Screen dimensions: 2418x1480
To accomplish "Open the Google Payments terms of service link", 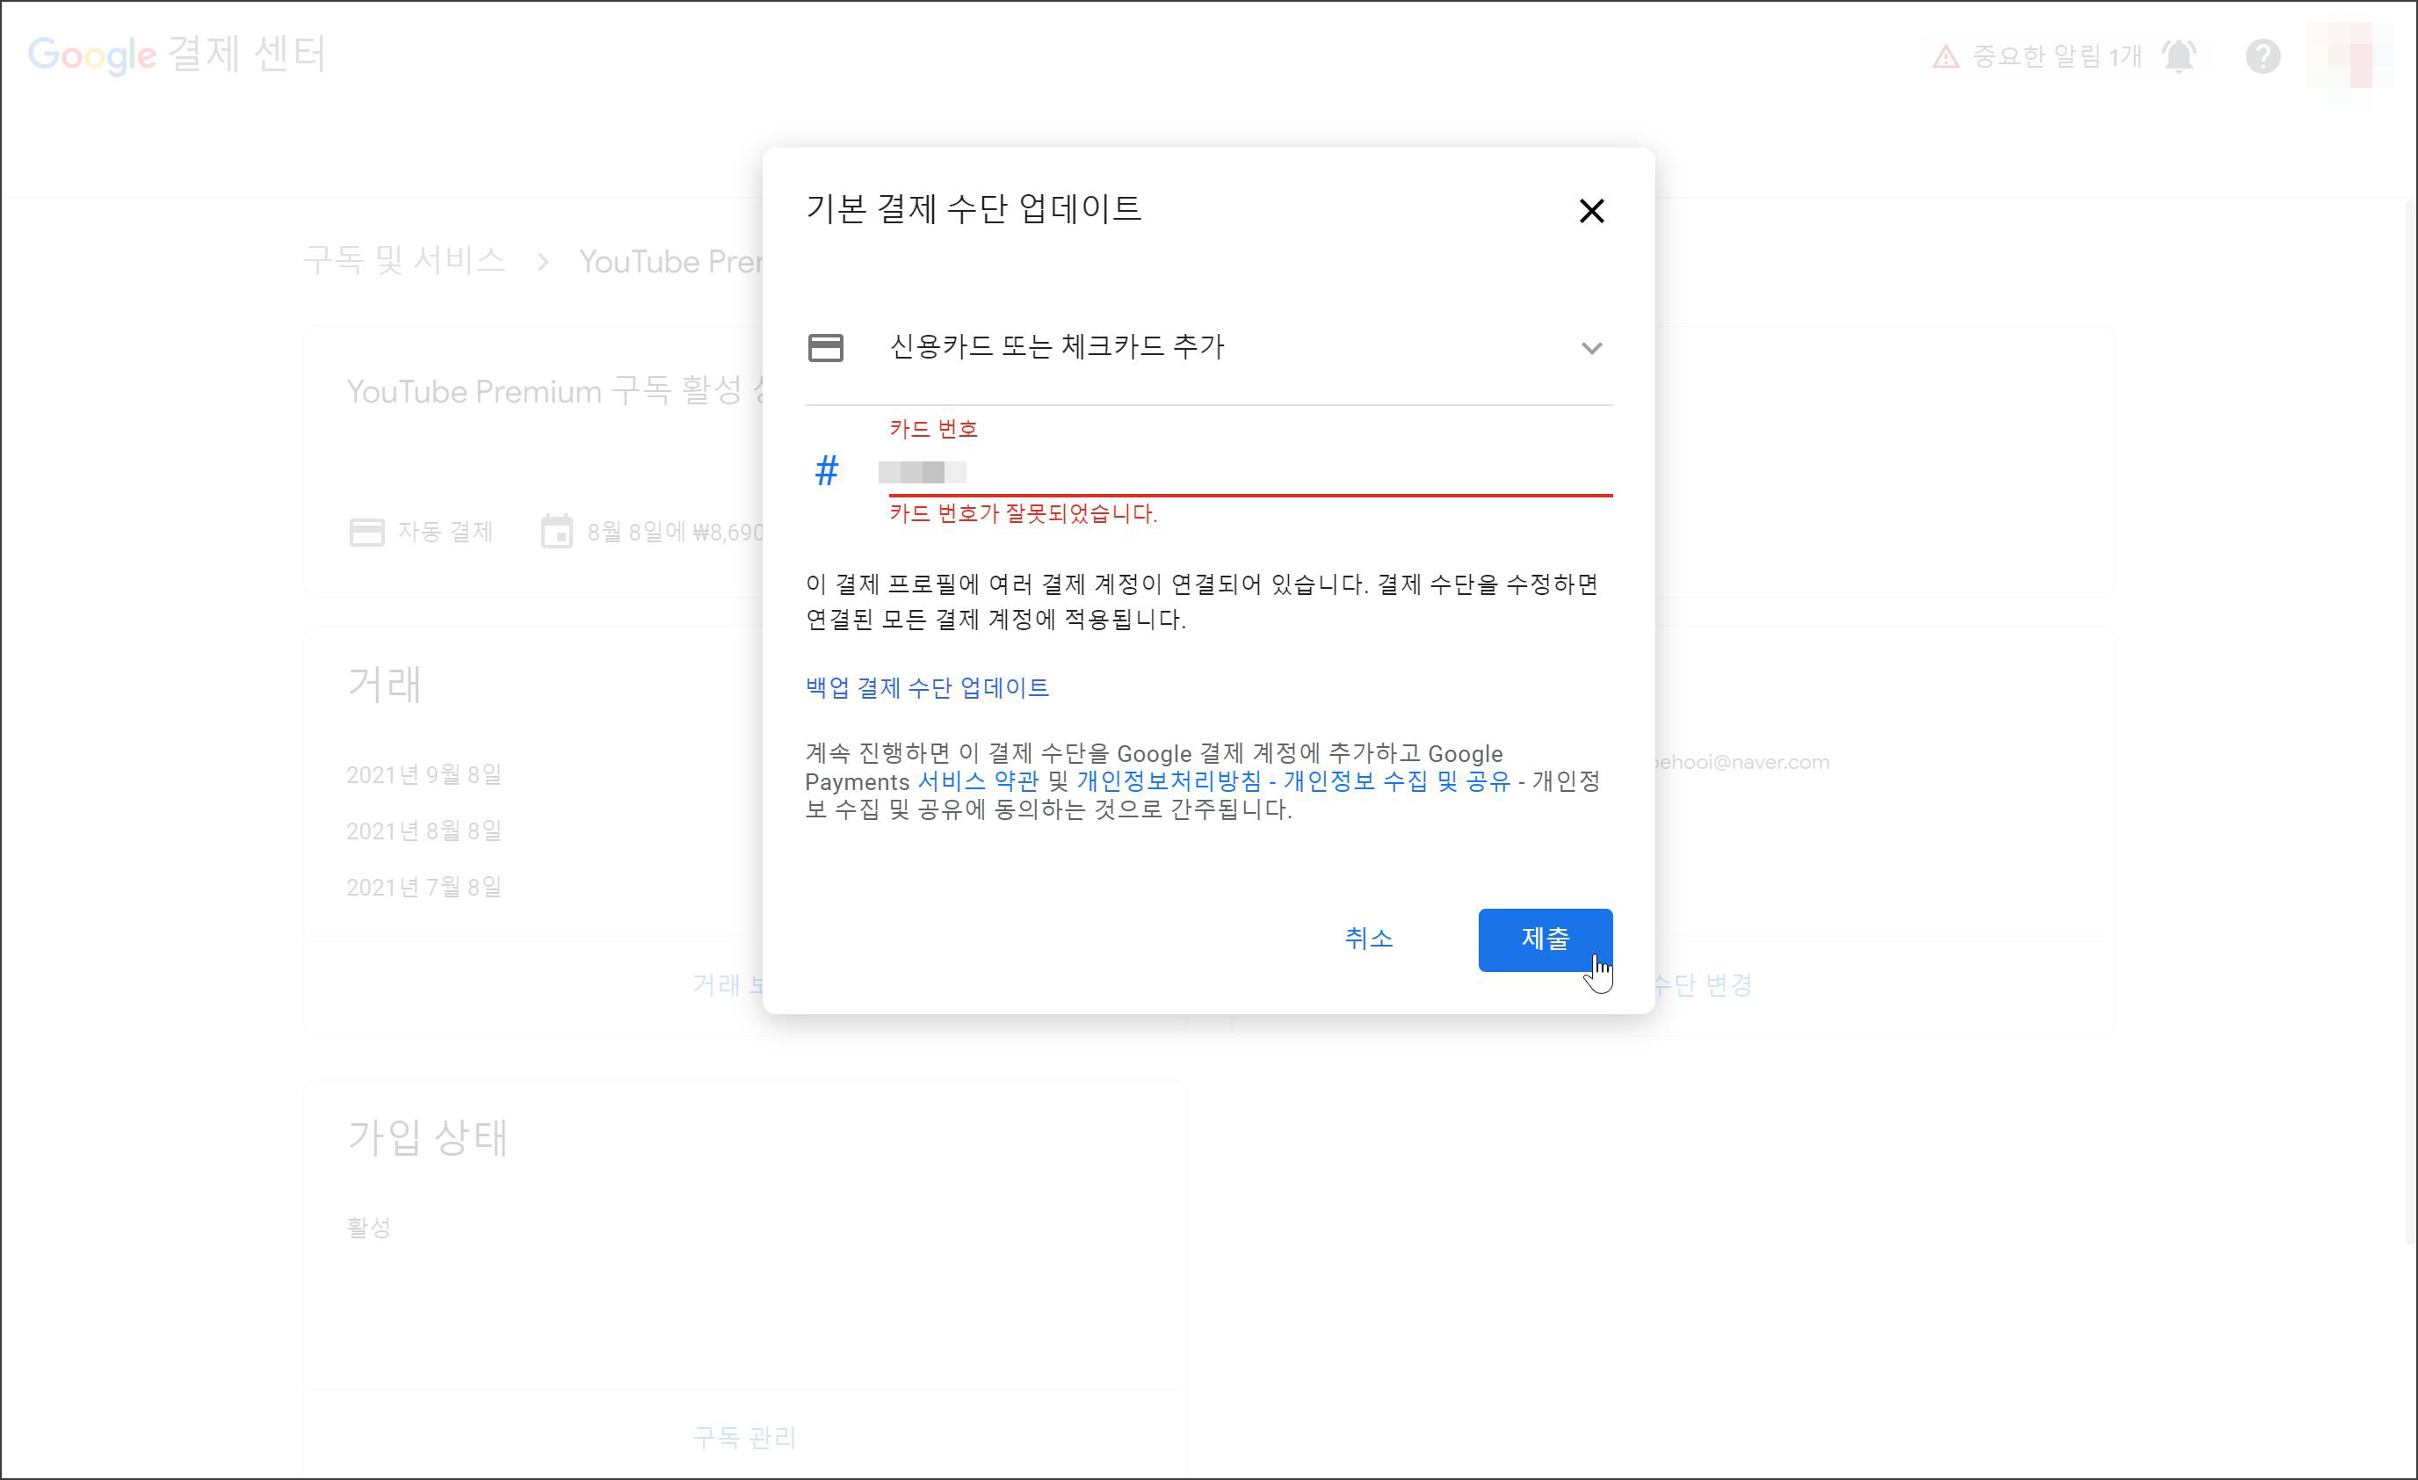I will [977, 781].
